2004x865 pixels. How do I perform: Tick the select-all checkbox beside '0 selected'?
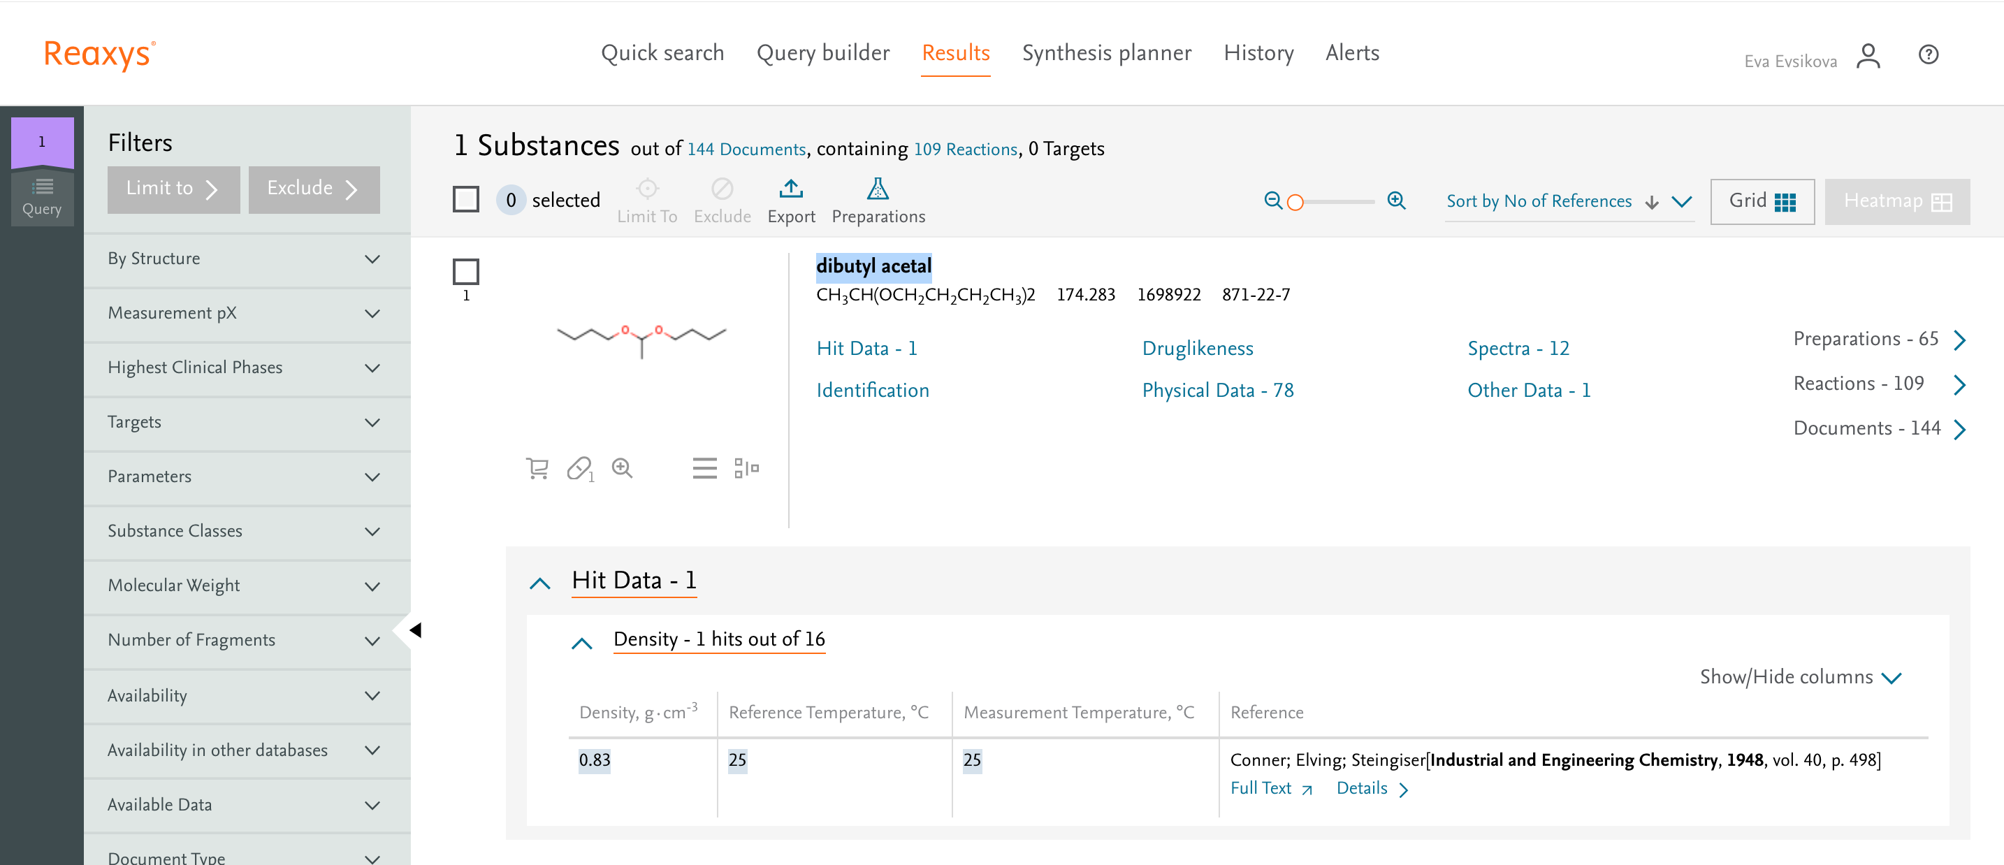(466, 199)
